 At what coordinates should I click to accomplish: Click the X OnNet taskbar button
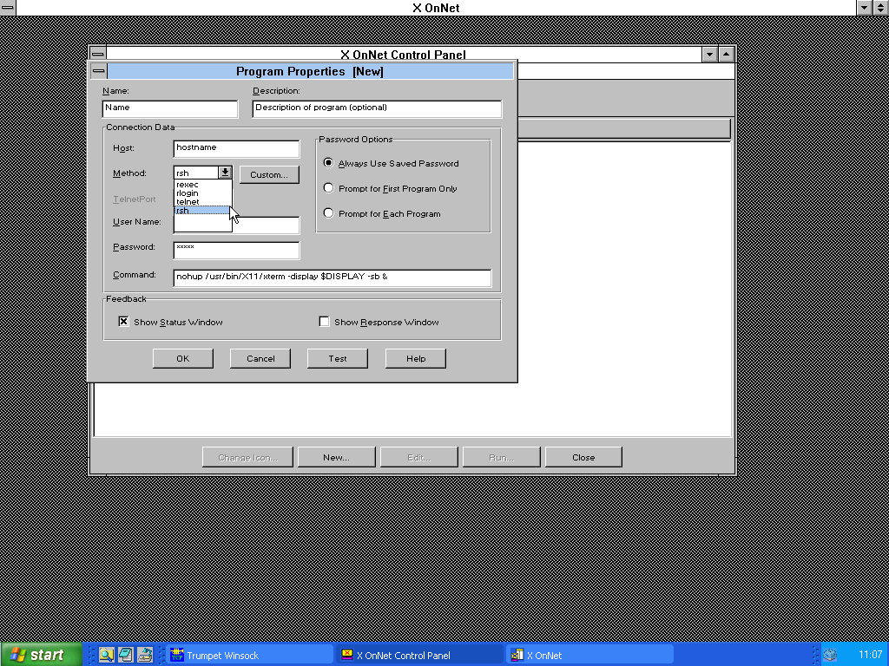[x=589, y=655]
